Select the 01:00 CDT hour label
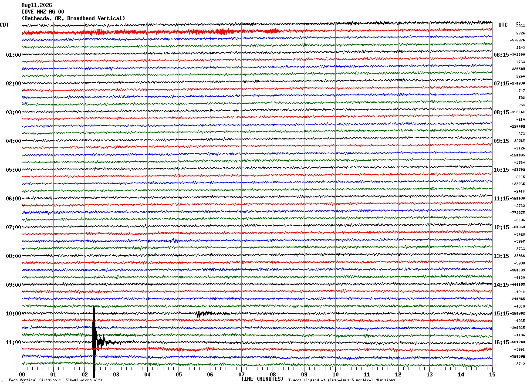Image resolution: width=527 pixels, height=386 pixels. [14, 55]
